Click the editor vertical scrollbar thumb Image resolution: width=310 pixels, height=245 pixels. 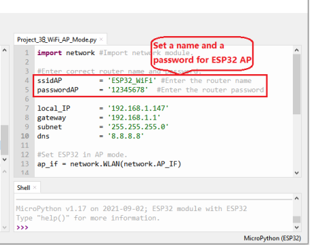click(296, 84)
